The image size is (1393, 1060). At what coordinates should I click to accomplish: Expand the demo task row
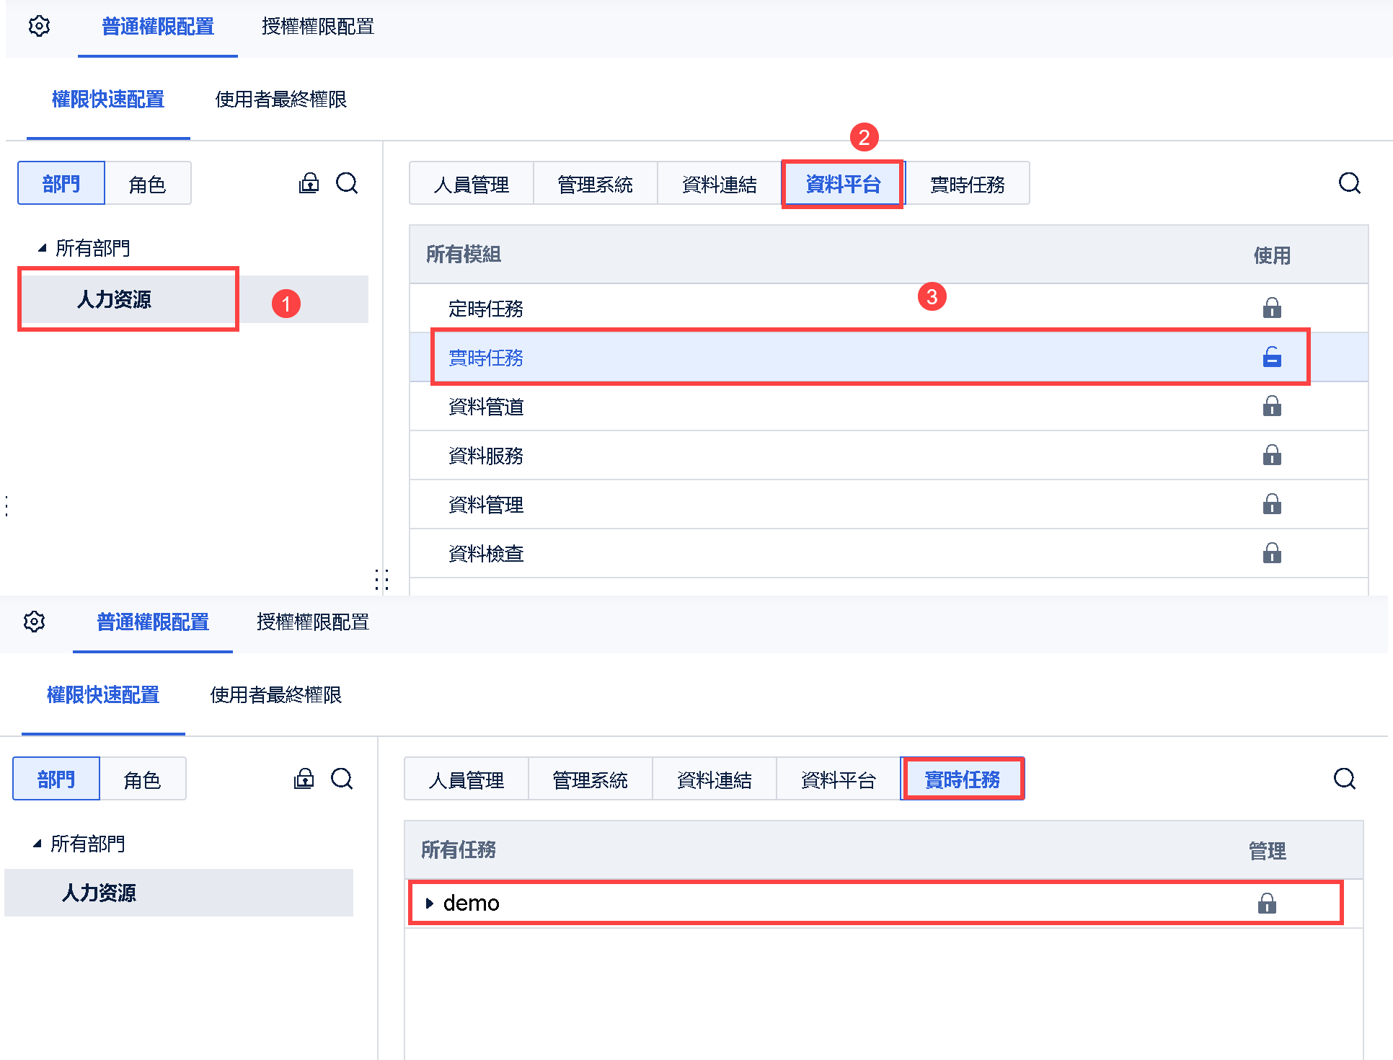click(430, 904)
